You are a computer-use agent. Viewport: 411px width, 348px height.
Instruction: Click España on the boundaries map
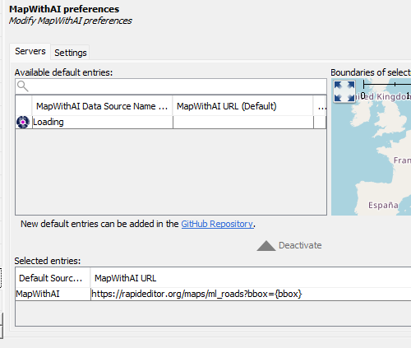pyautogui.click(x=383, y=205)
